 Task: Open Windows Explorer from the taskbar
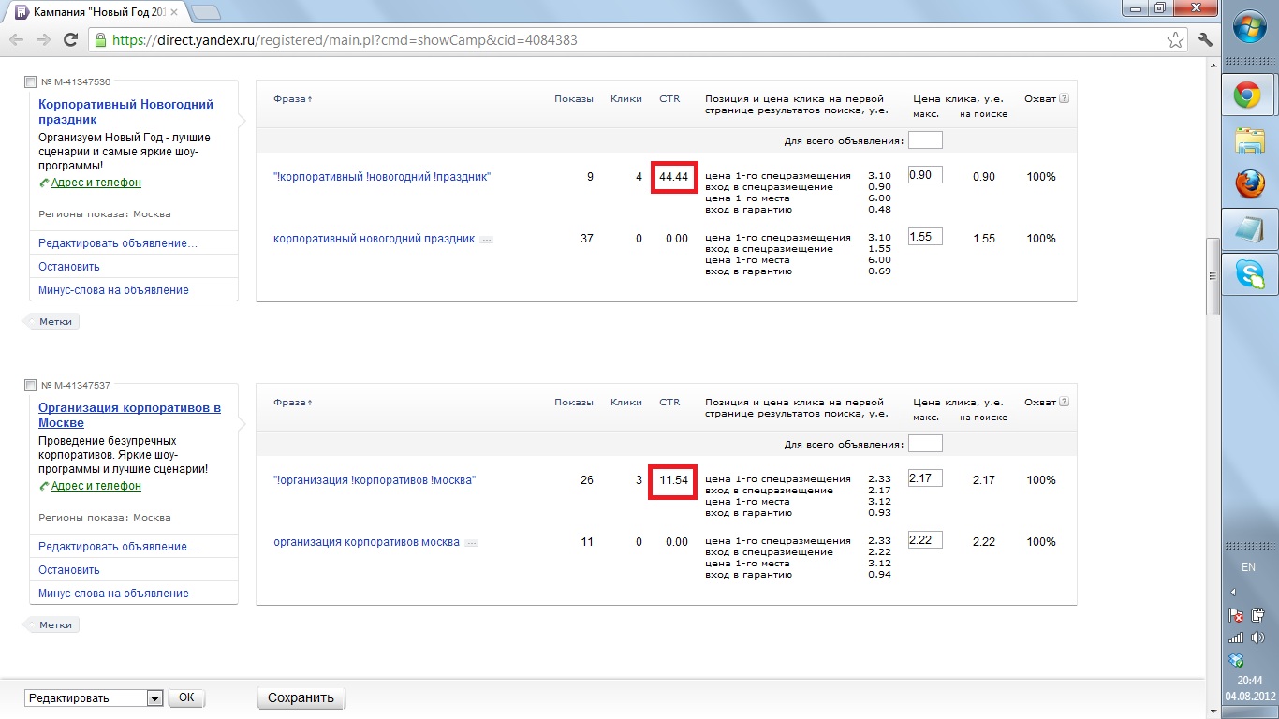pos(1250,139)
